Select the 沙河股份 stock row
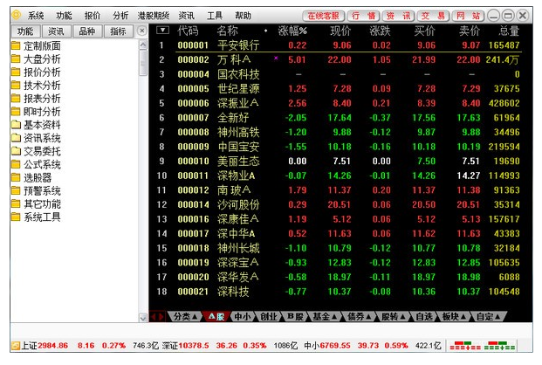The image size is (542, 365). (337, 204)
